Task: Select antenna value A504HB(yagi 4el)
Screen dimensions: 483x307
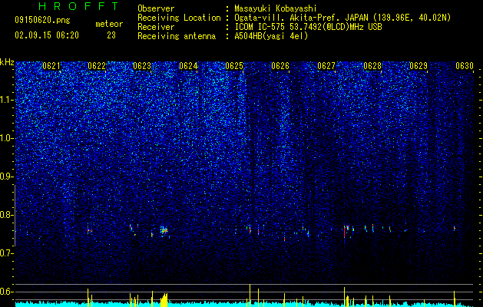Action: coord(271,36)
